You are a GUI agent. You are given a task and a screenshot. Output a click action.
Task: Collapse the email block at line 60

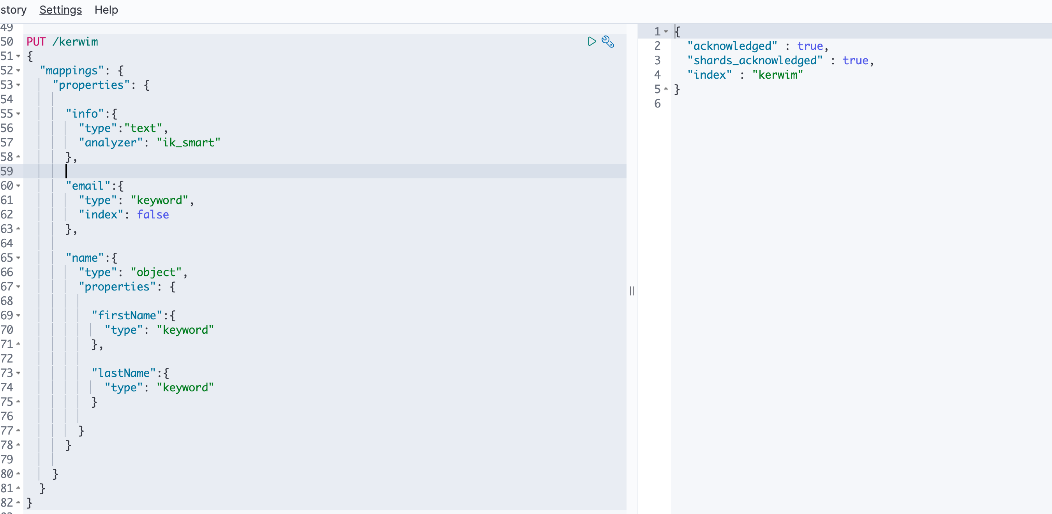18,186
